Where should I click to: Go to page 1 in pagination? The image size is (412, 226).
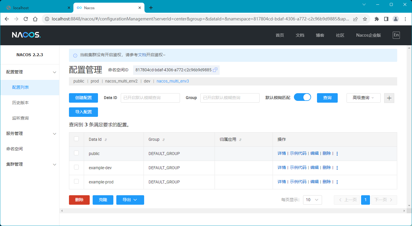366,200
